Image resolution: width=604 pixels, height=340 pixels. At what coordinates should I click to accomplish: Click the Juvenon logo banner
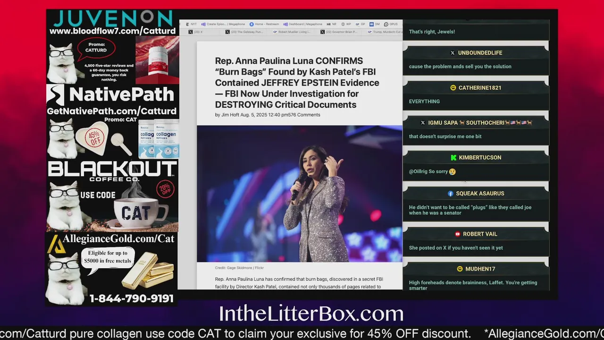(x=113, y=18)
